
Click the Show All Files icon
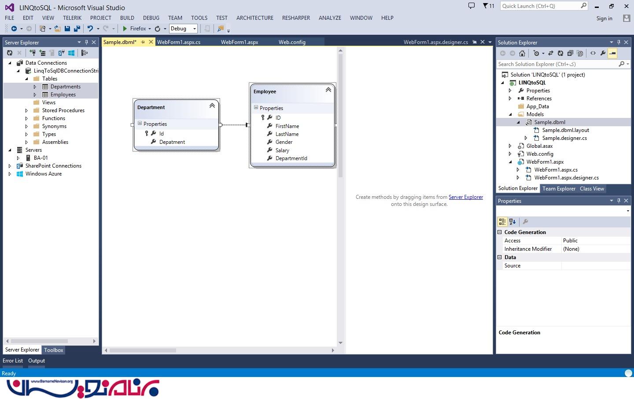580,53
